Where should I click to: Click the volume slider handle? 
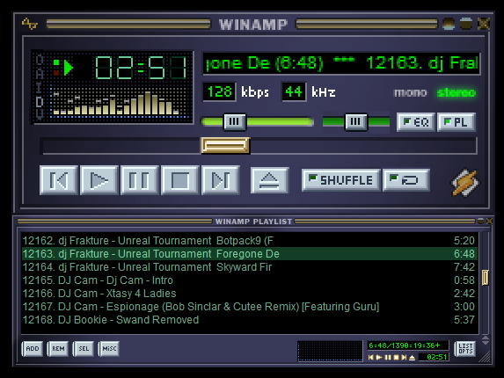tap(235, 121)
